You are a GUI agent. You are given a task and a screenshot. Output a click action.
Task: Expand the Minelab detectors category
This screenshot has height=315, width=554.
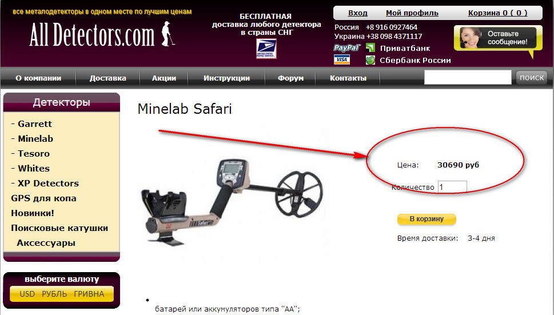click(x=35, y=139)
